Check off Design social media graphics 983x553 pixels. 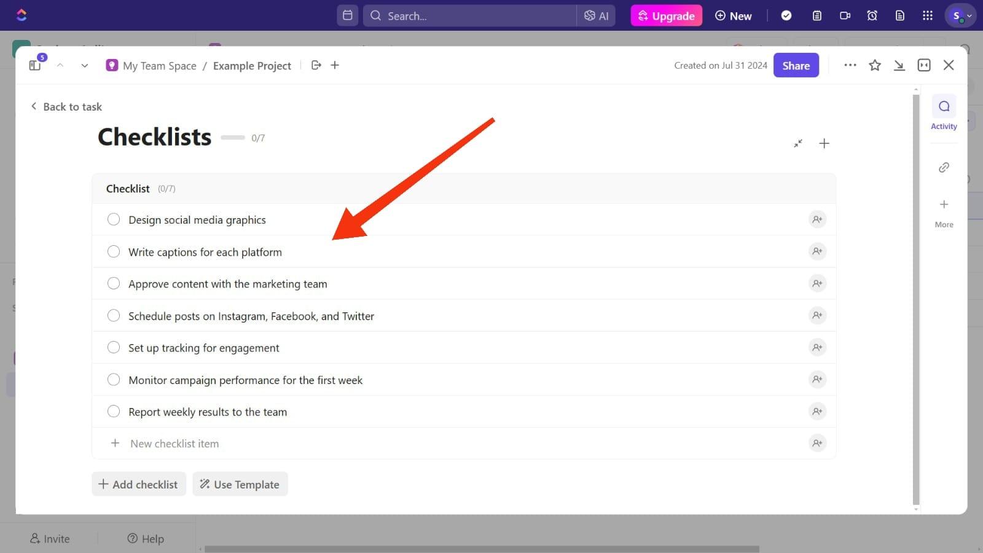click(x=114, y=219)
